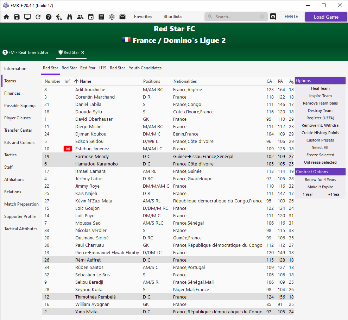Click Inspire Team option
This screenshot has width=348, height=320.
click(x=320, y=96)
